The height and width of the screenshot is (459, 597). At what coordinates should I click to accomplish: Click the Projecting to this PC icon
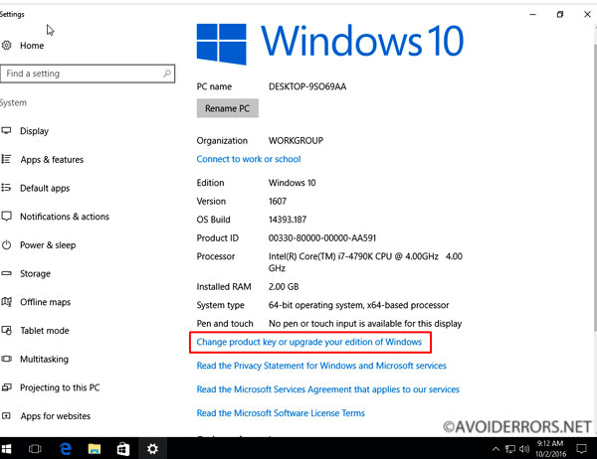(x=7, y=387)
